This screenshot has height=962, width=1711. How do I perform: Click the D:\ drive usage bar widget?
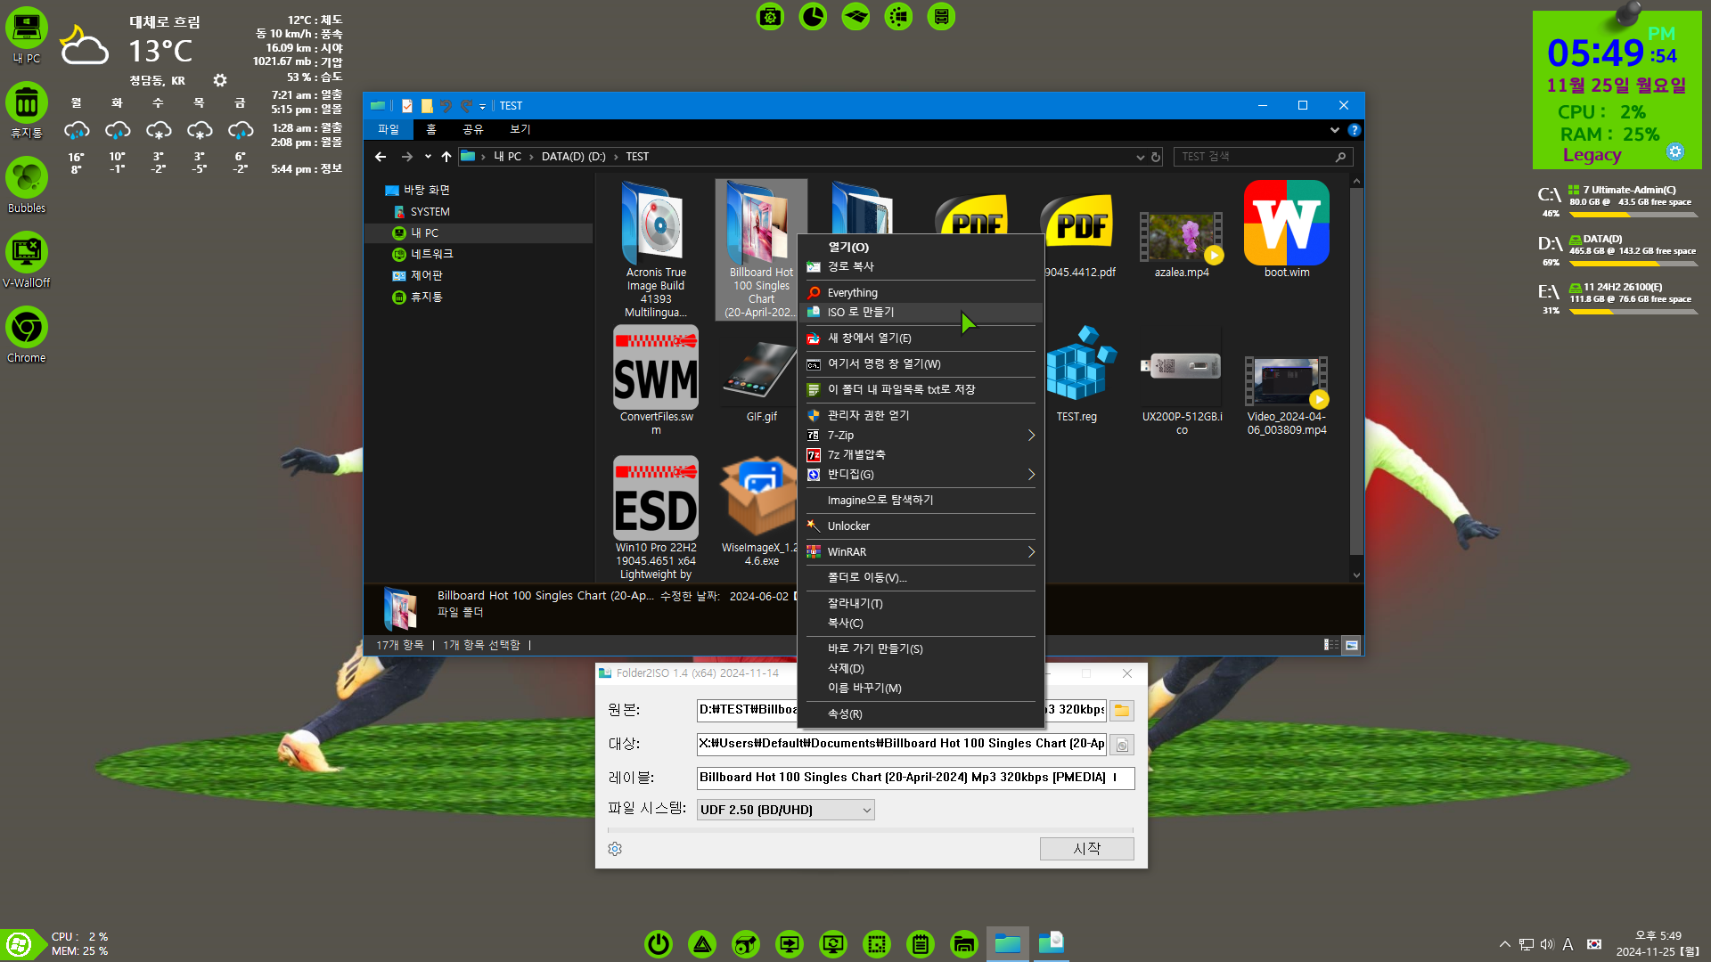pos(1633,264)
